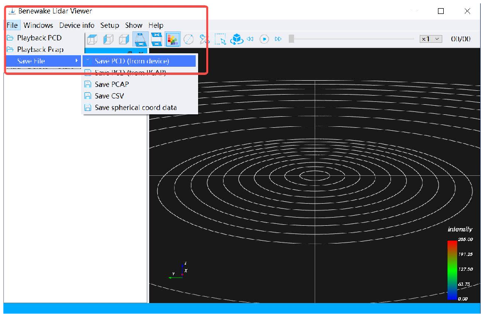484x317 pixels.
Task: Click the disk icon beside Save spherical coord
Action: (x=88, y=108)
